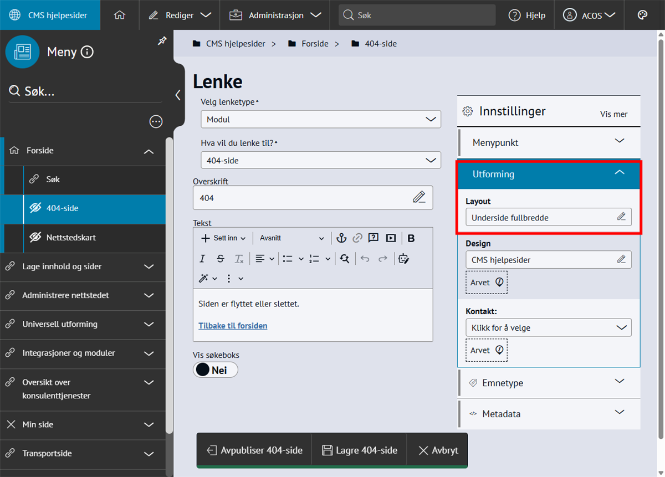Image resolution: width=665 pixels, height=477 pixels.
Task: Click the Overskrift text field
Action: click(x=302, y=198)
